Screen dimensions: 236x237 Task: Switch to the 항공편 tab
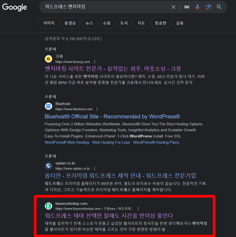point(160,23)
